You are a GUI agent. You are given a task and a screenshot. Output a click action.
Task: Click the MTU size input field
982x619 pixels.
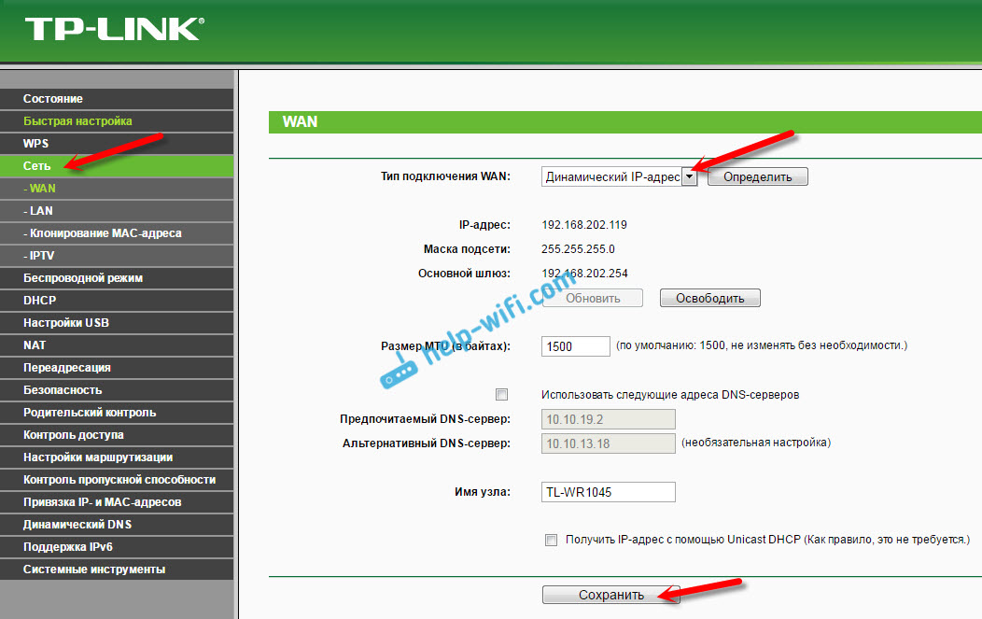click(575, 346)
